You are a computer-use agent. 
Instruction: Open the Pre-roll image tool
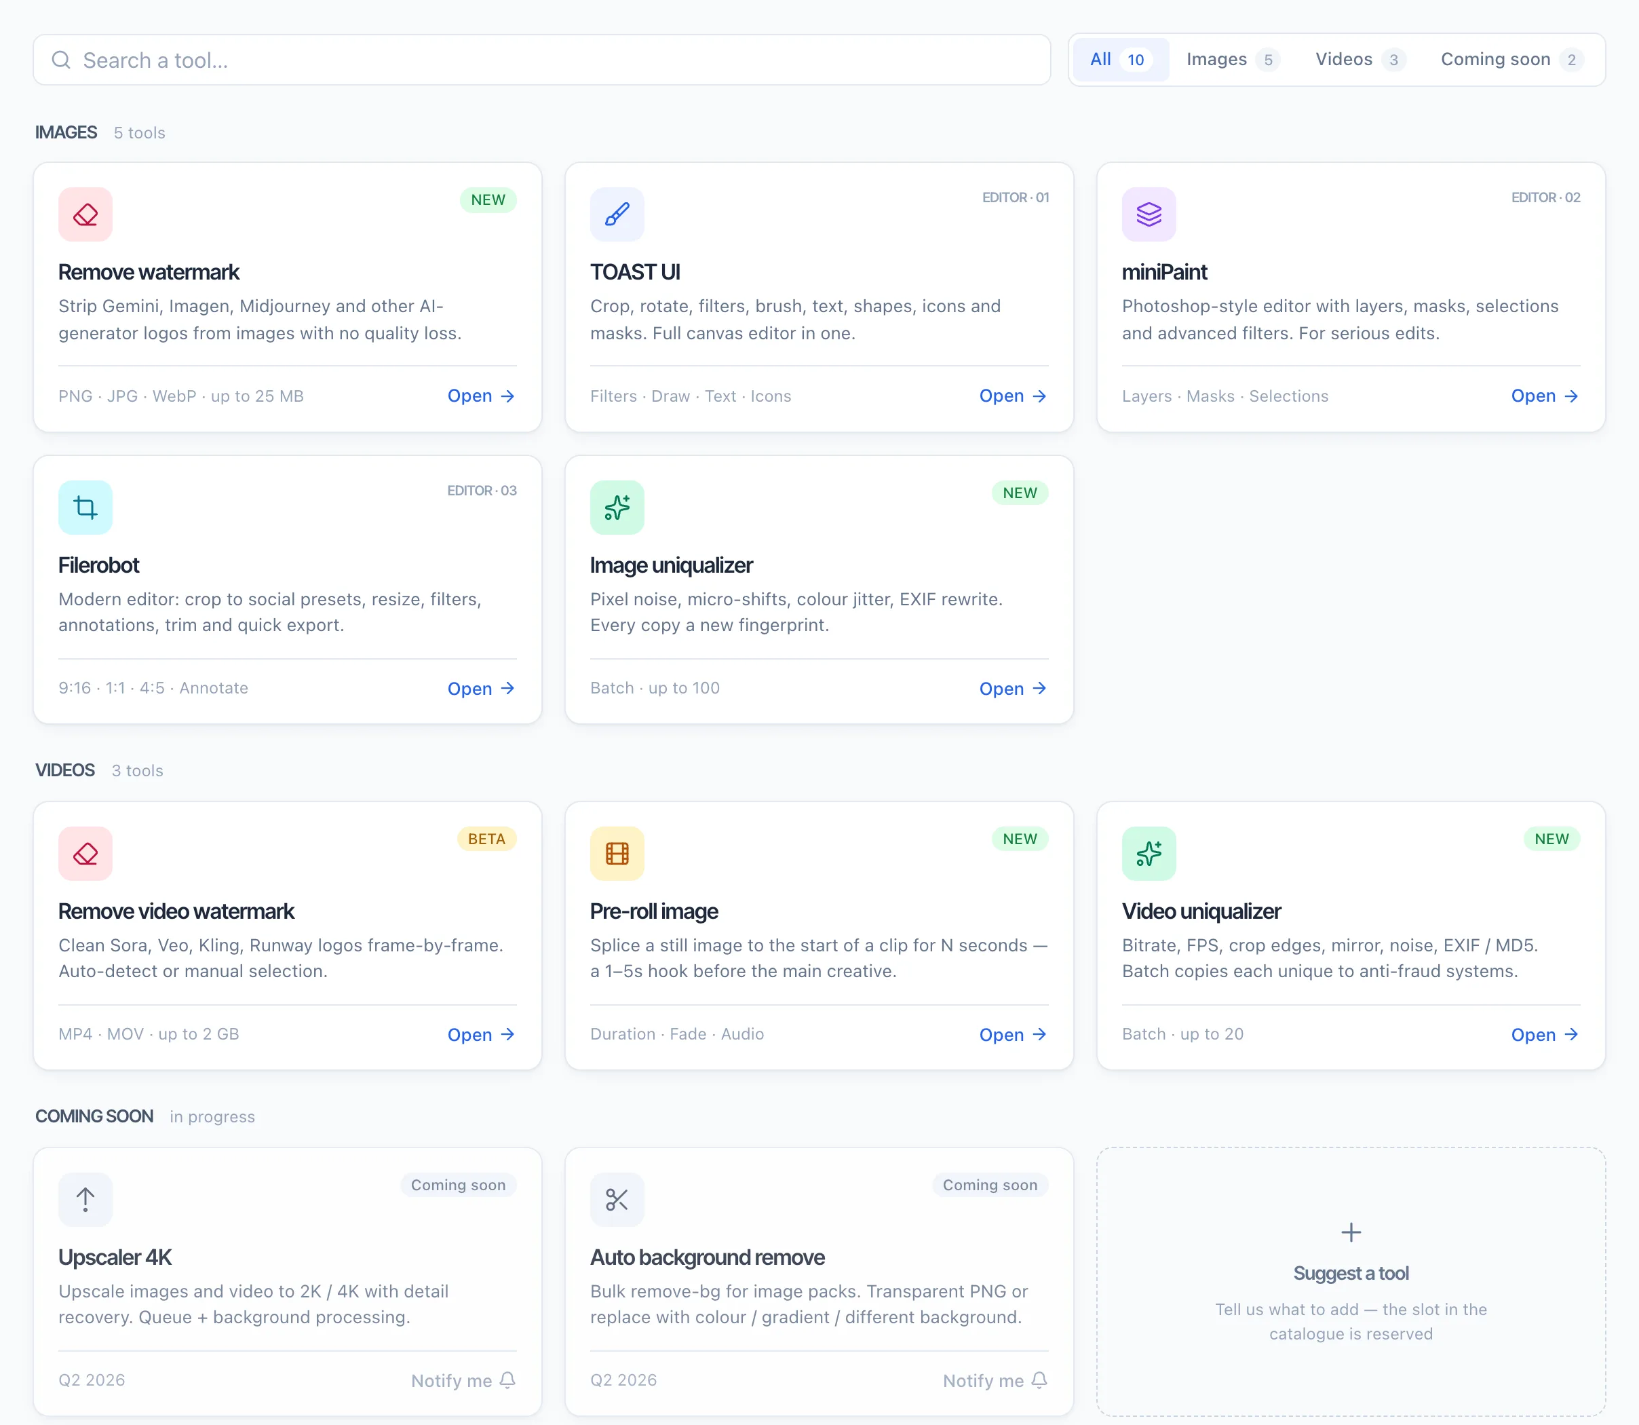pos(1013,1035)
